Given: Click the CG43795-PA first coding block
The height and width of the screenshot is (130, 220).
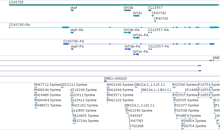Looking at the screenshot, I should click(66, 44).
